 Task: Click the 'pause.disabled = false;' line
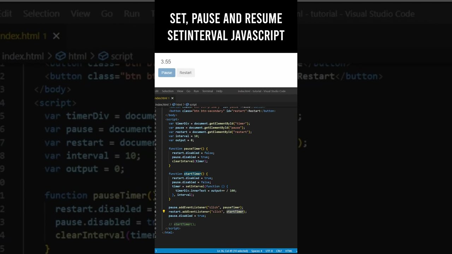tap(191, 182)
